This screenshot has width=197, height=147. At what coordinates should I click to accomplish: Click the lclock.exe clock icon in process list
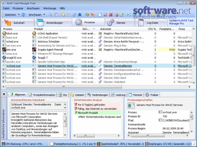tap(4, 33)
